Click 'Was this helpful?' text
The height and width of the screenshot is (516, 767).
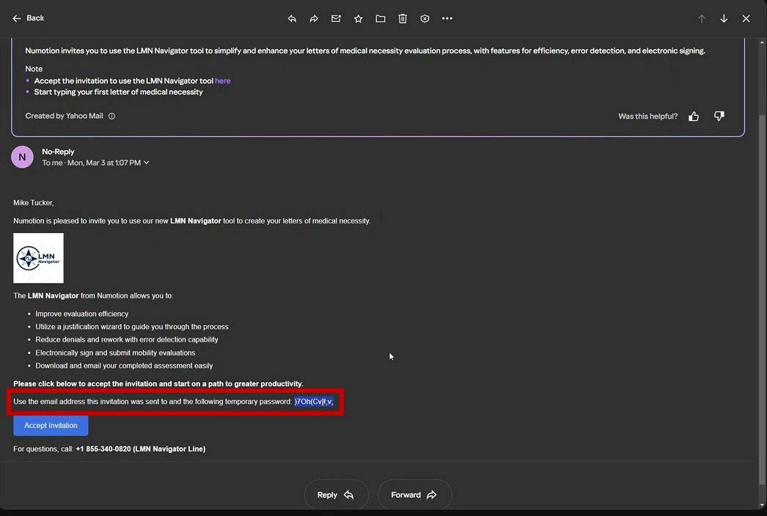tap(647, 117)
